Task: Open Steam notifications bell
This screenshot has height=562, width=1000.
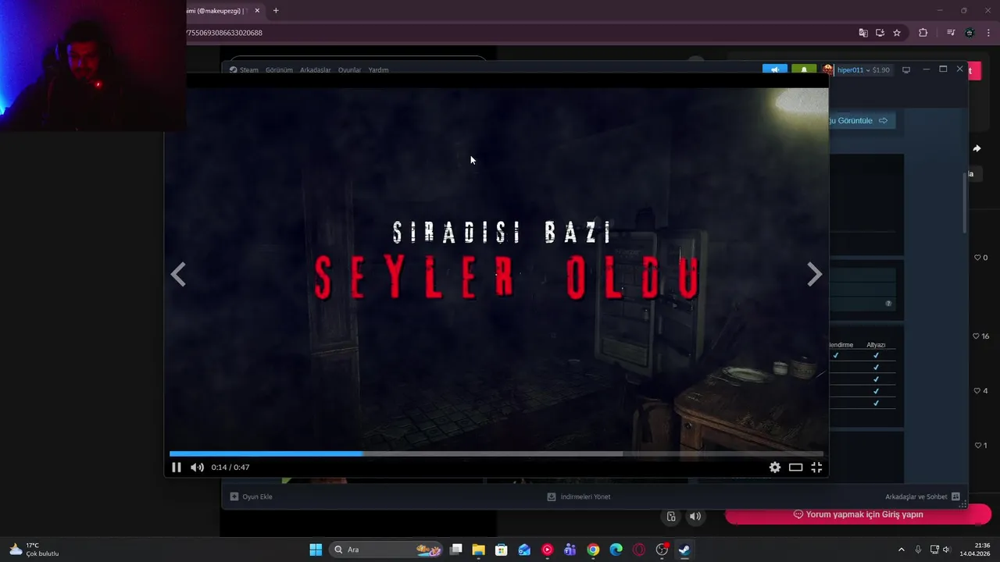Action: click(804, 69)
